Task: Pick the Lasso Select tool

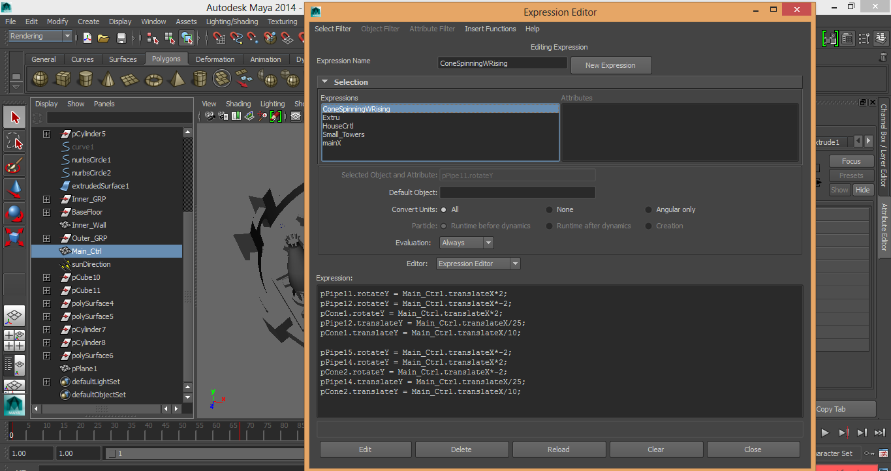Action: (14, 142)
